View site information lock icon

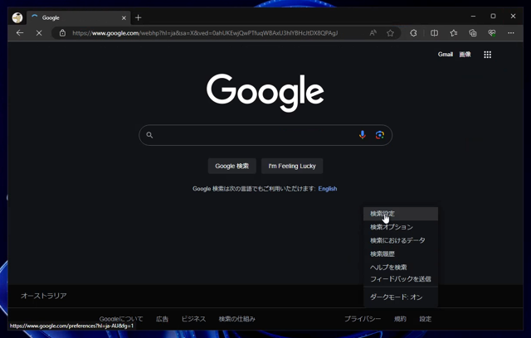(62, 33)
